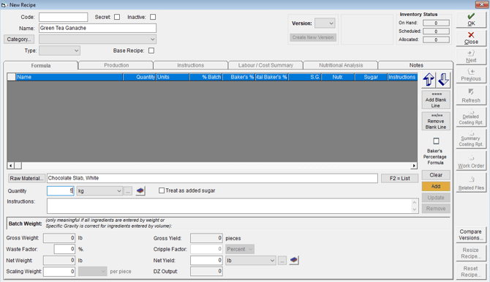Switch to the Production tab

pyautogui.click(x=116, y=65)
